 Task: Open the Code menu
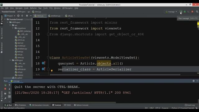(x=26, y=8)
